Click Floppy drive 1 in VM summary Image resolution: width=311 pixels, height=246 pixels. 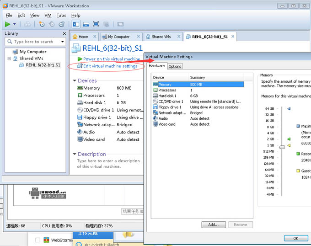click(110, 118)
